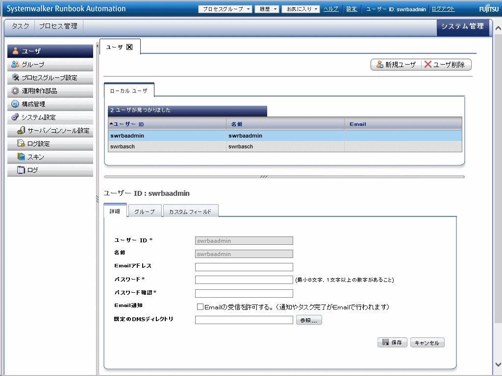Click the グループ sidebar icon
This screenshot has height=376, width=502.
pyautogui.click(x=15, y=64)
